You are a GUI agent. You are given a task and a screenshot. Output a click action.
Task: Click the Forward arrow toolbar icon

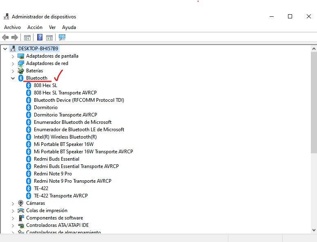(15, 38)
